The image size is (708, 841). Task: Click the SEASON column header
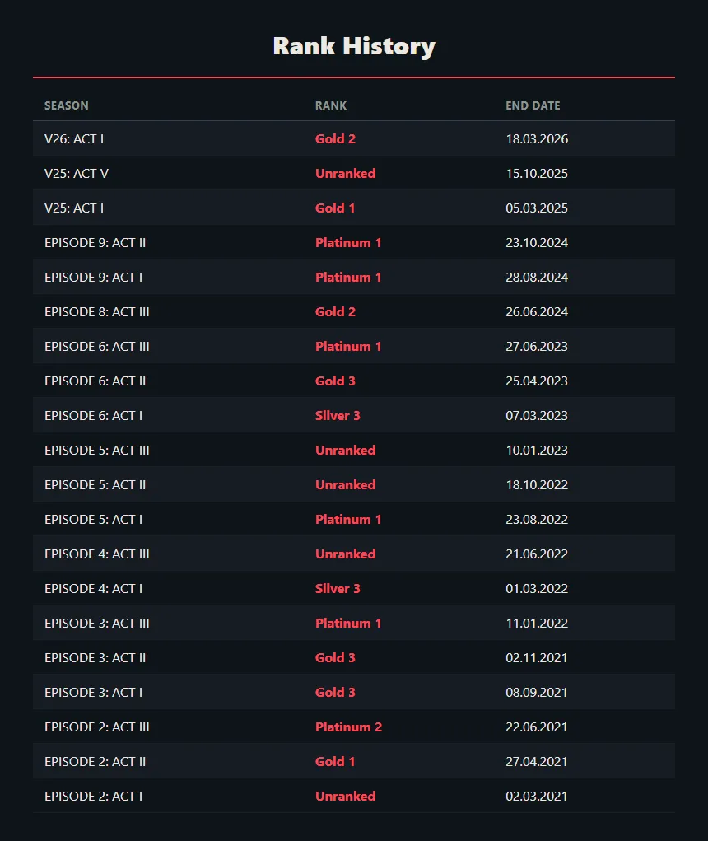click(67, 105)
